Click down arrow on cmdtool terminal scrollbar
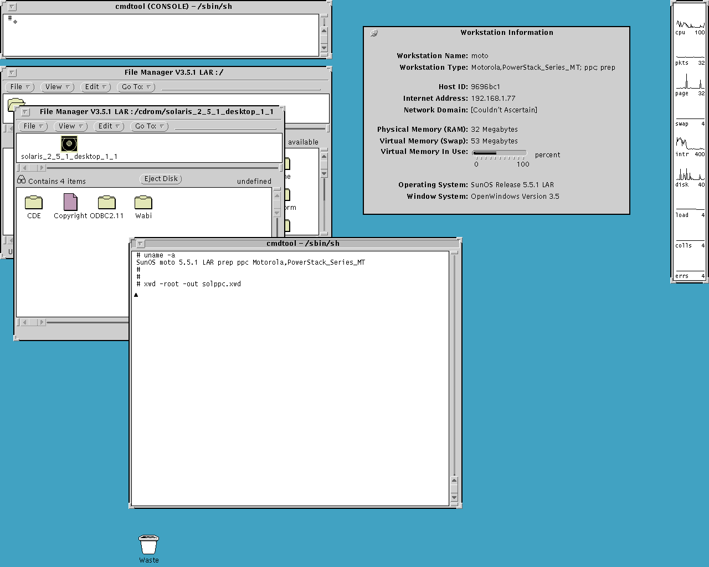The width and height of the screenshot is (709, 567). [x=454, y=497]
